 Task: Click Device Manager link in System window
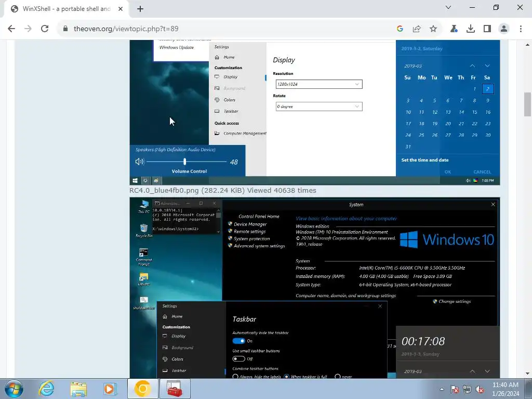(x=250, y=224)
